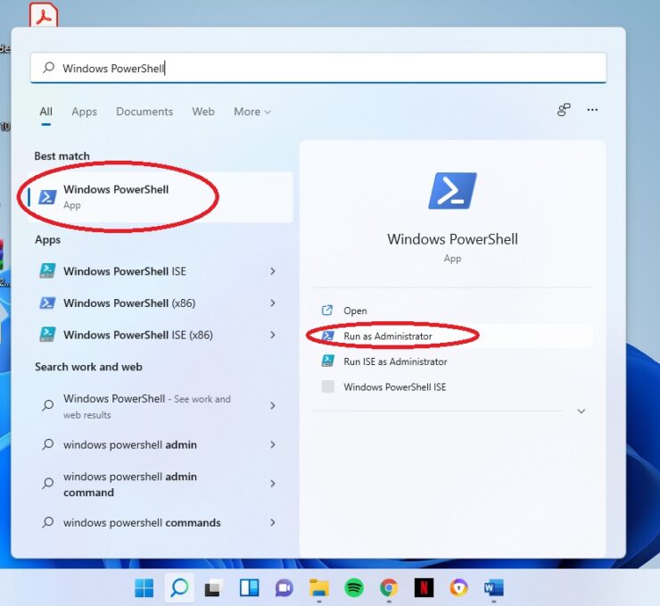Switch to the Web tab
The width and height of the screenshot is (660, 606).
(x=203, y=112)
